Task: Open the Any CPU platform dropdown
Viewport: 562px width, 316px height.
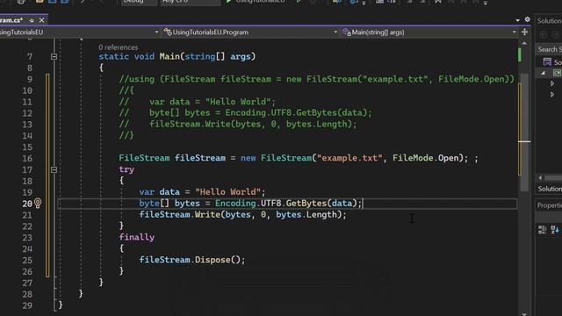Action: (190, 2)
